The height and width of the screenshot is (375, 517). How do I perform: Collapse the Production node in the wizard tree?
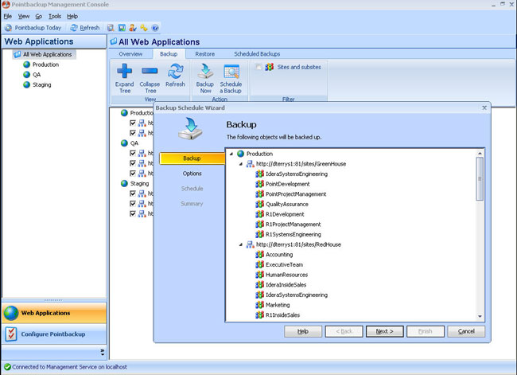tap(231, 154)
